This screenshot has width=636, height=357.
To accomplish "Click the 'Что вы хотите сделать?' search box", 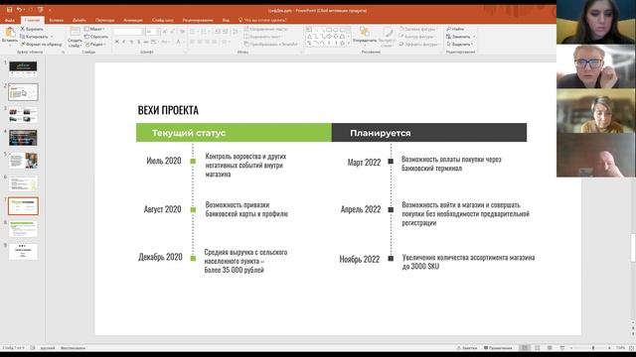I will coord(262,20).
